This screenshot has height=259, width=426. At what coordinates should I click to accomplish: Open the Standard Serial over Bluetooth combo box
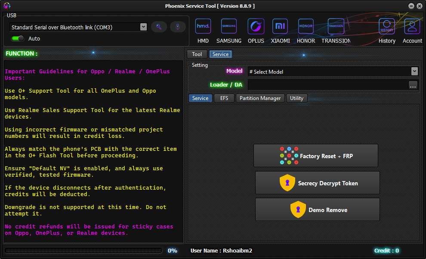click(x=78, y=27)
